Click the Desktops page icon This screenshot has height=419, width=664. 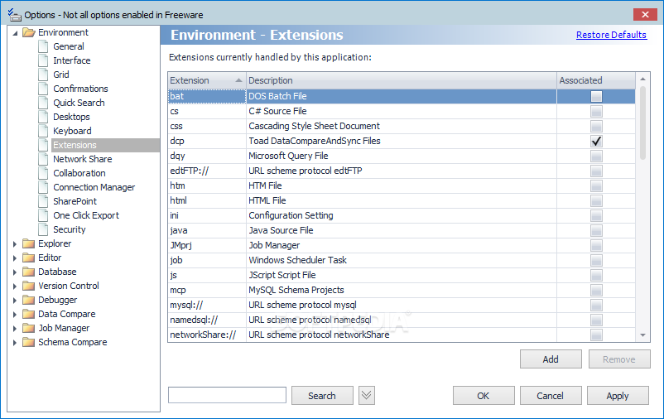click(x=43, y=117)
